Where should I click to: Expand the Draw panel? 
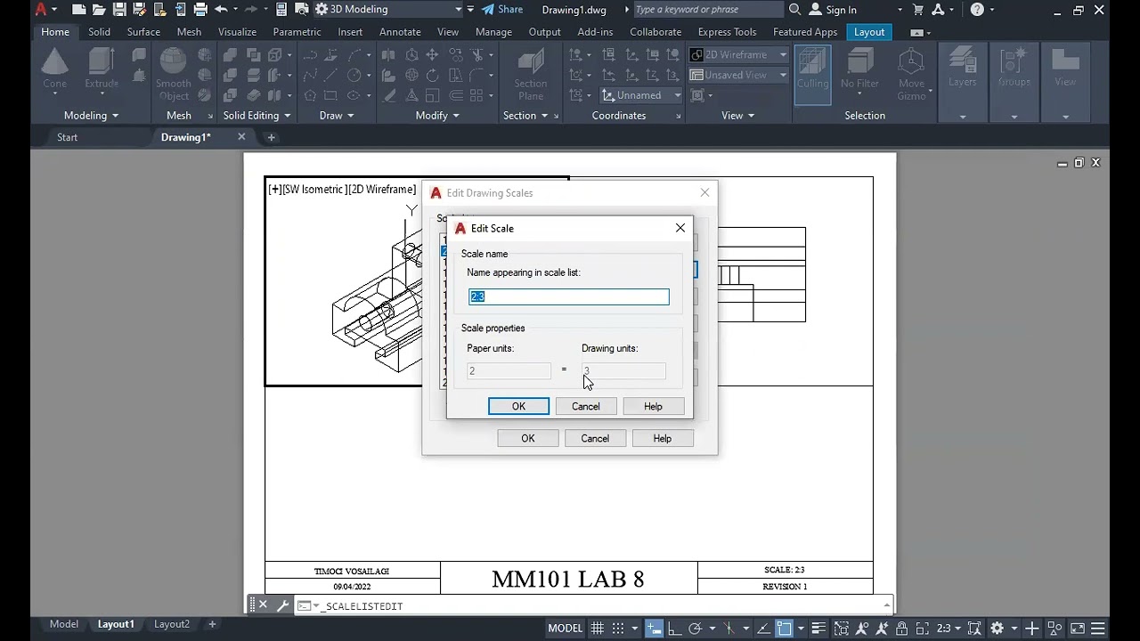(x=337, y=116)
